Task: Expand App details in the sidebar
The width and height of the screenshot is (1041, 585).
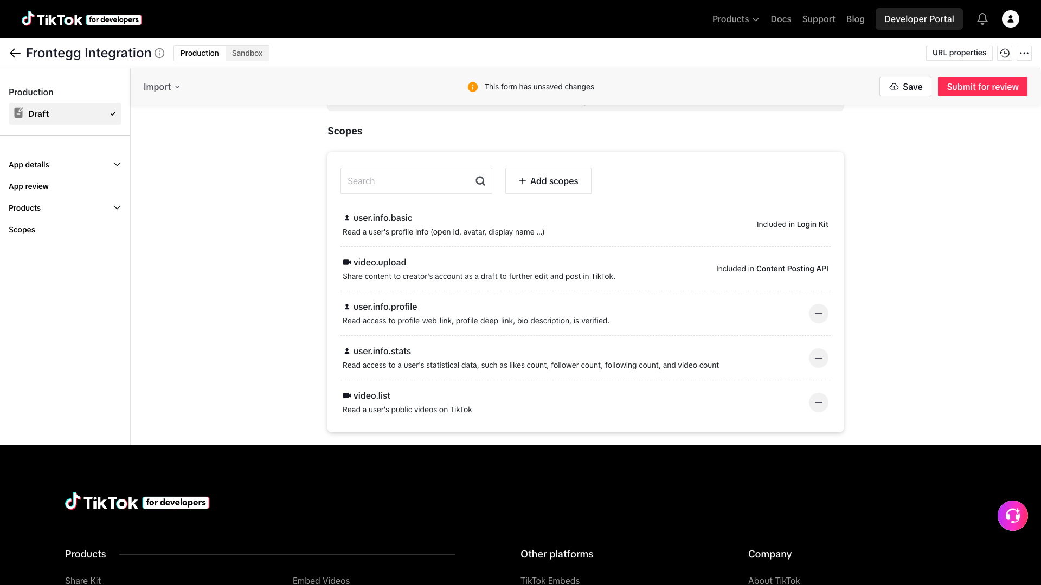Action: (x=65, y=165)
